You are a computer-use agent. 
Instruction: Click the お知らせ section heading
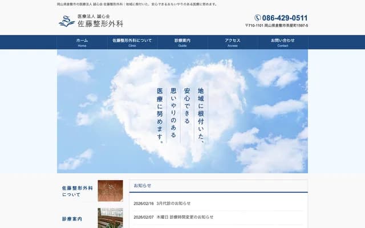click(x=143, y=186)
